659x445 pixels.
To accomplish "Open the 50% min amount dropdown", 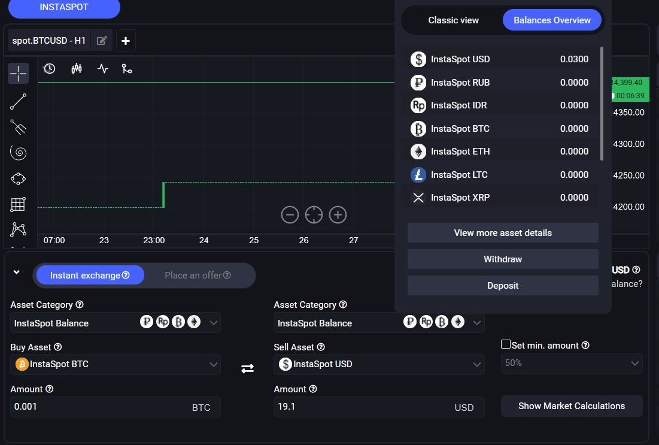I will point(572,363).
